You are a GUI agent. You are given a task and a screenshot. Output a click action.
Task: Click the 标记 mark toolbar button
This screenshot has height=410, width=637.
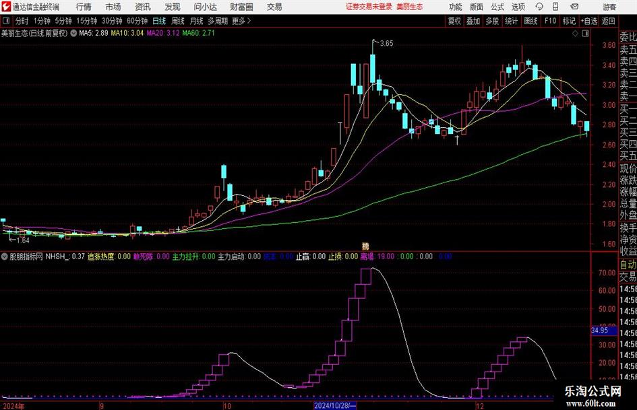569,21
